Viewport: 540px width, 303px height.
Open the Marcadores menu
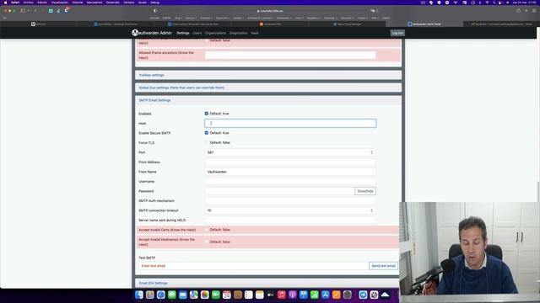(94, 3)
